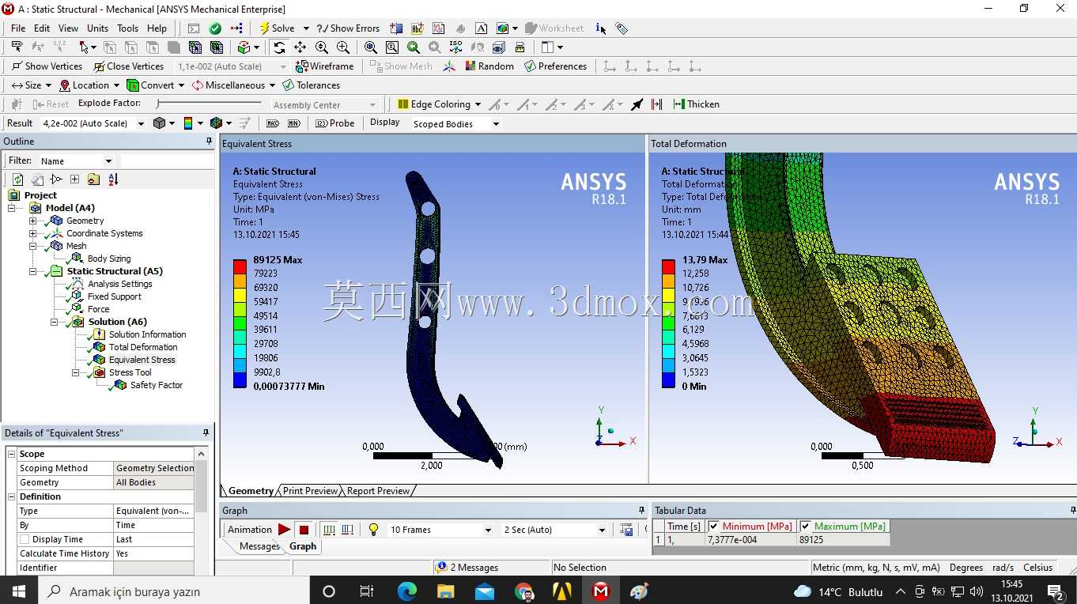Show the Minimum value tag icon
The height and width of the screenshot is (604, 1077).
click(294, 123)
